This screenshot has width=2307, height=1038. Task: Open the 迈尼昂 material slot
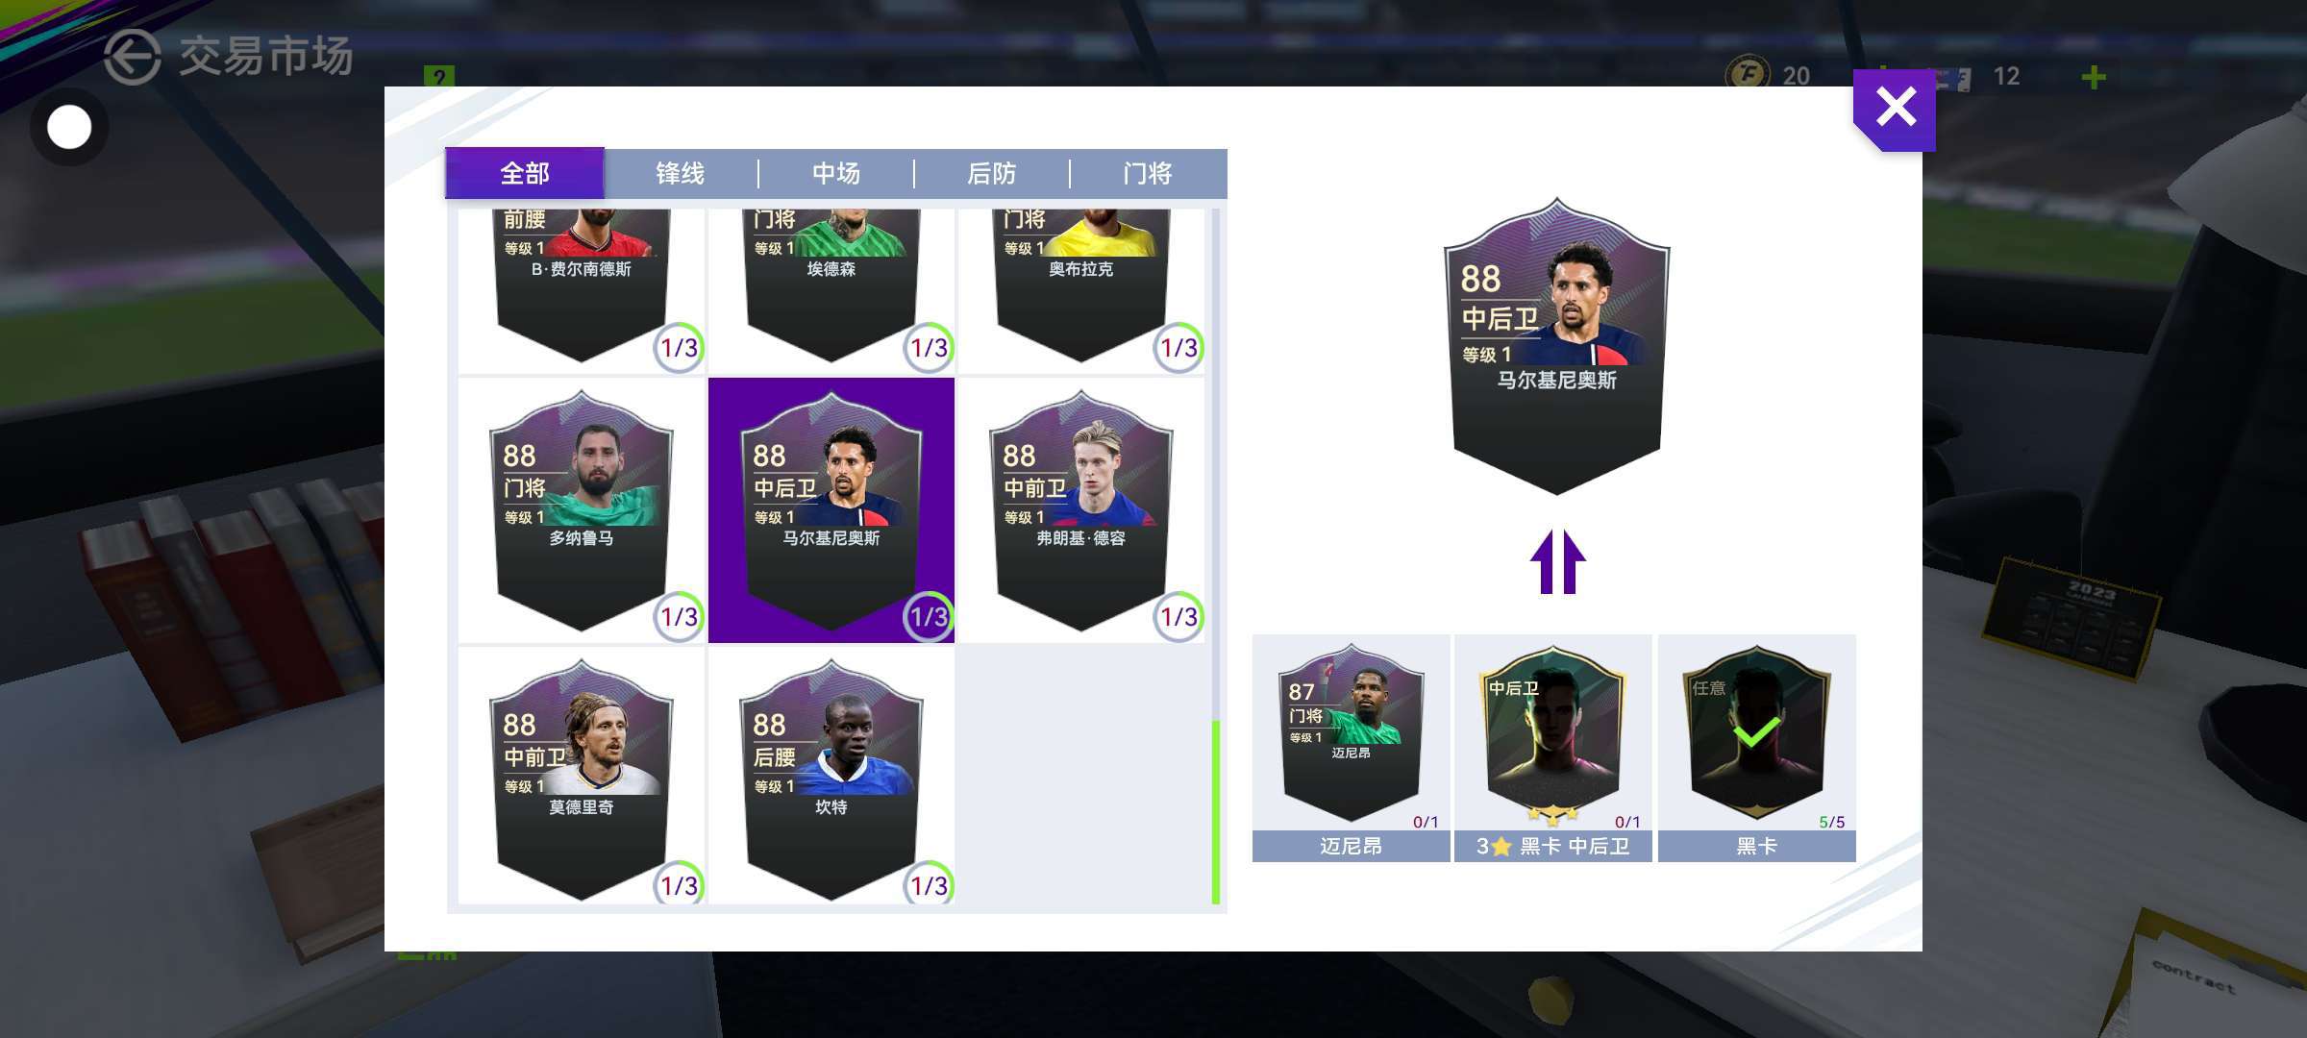point(1351,748)
